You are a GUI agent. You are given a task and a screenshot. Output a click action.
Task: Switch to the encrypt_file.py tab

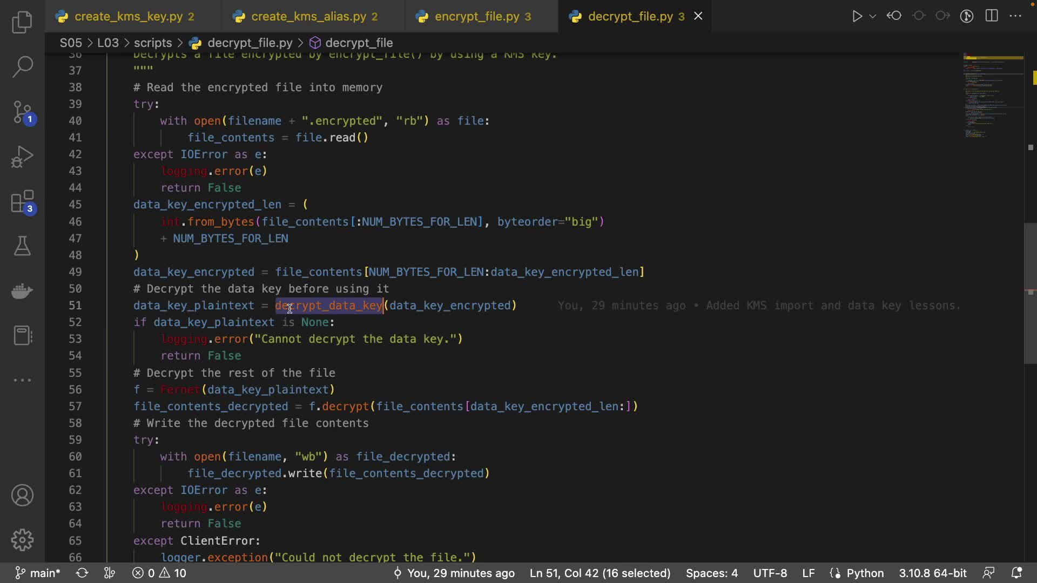pos(476,17)
